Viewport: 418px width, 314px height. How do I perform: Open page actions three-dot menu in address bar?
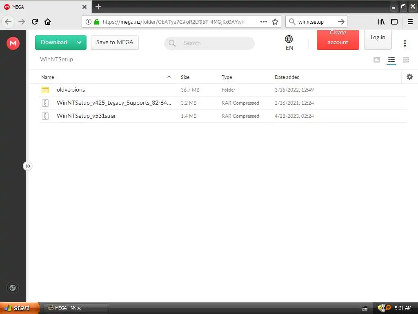click(264, 22)
